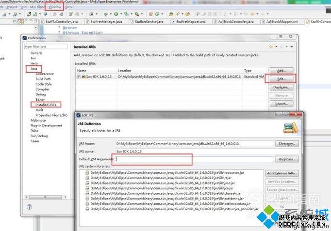This screenshot has width=331, height=231.
Task: Open the dropdown arrow next to the Run icon
Action: coord(121,14)
